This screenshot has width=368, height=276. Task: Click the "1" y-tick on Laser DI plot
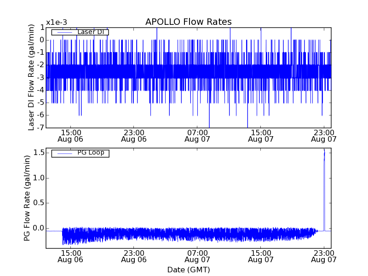point(42,28)
